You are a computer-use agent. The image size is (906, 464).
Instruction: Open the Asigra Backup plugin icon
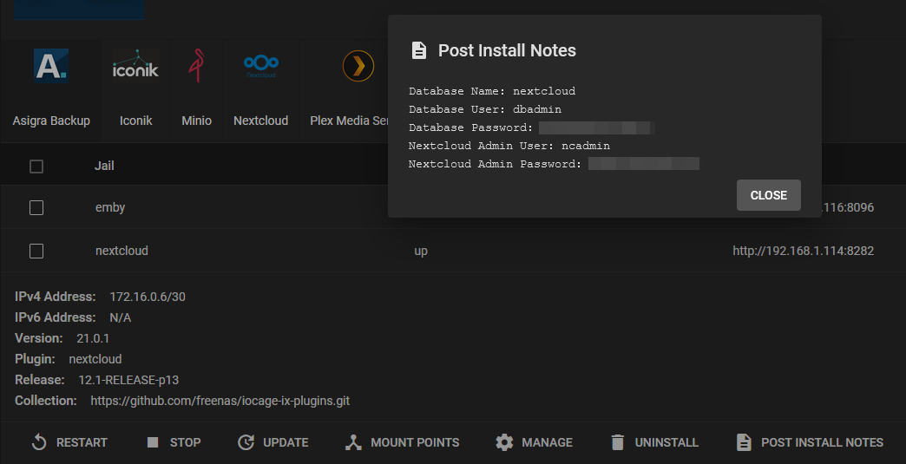coord(51,66)
